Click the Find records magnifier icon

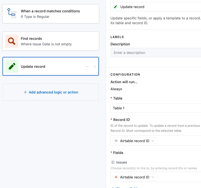click(x=12, y=41)
